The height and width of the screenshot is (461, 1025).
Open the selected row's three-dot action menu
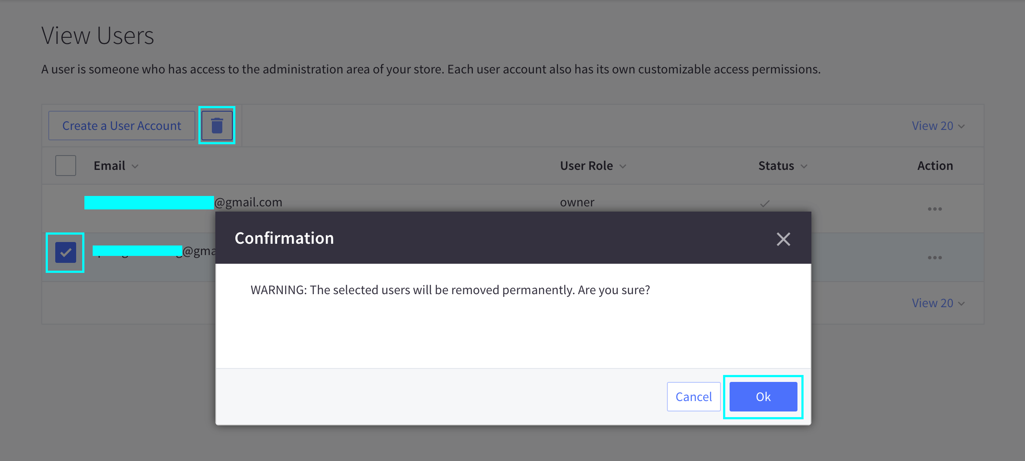tap(934, 258)
